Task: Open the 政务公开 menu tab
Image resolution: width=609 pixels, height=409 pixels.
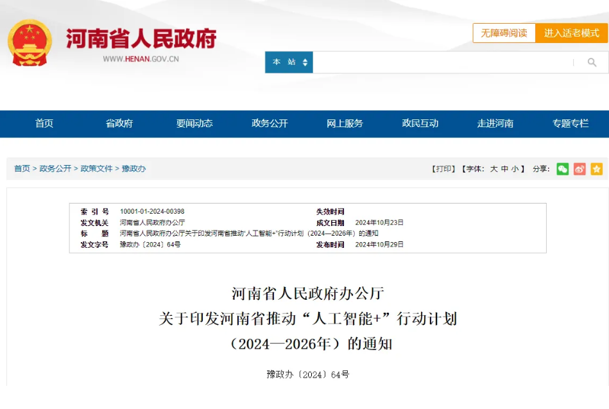Action: coord(270,124)
